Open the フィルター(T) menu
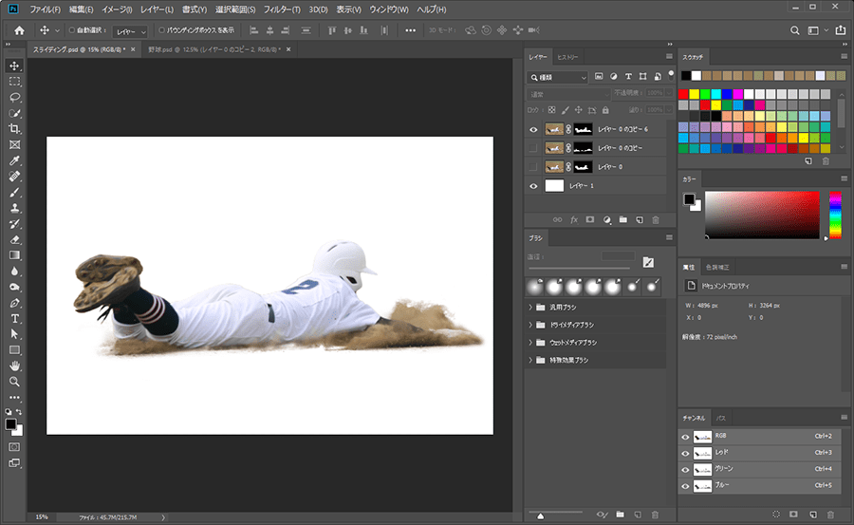The height and width of the screenshot is (525, 854). 284,9
